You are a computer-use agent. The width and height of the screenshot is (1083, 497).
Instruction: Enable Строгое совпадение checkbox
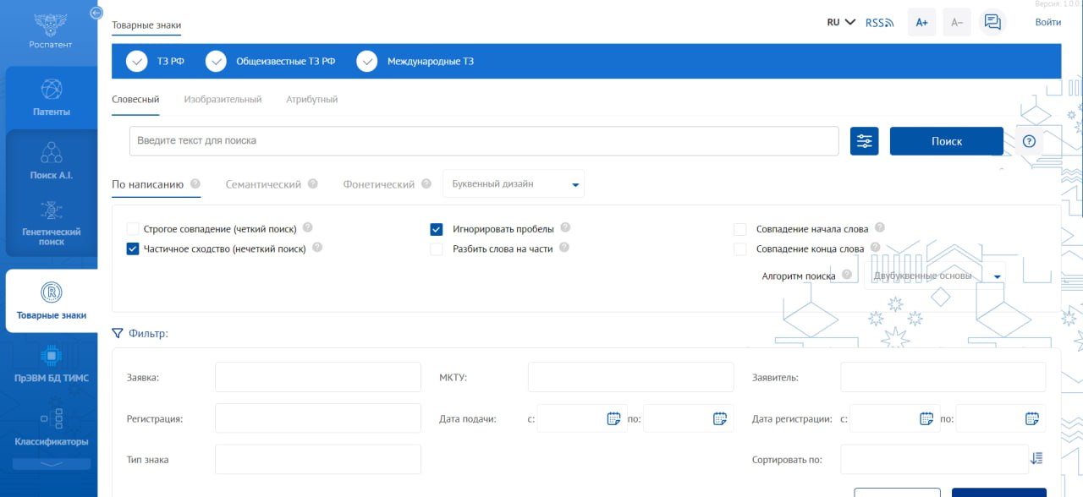133,229
